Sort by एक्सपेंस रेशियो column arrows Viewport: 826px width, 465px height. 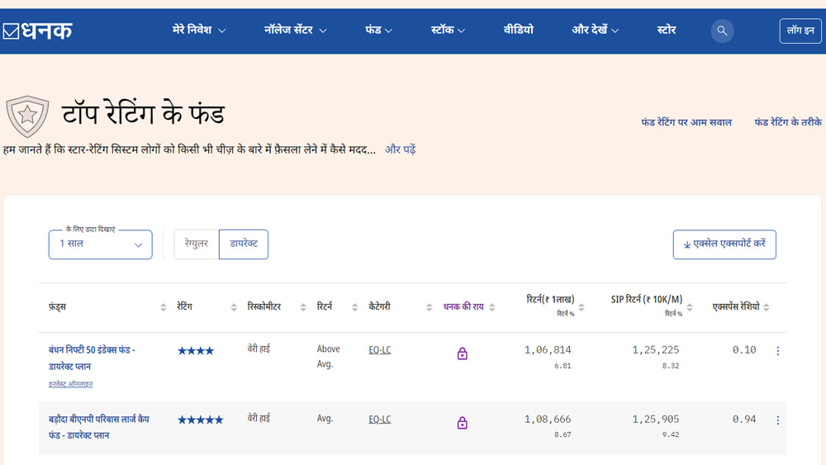pos(767,307)
